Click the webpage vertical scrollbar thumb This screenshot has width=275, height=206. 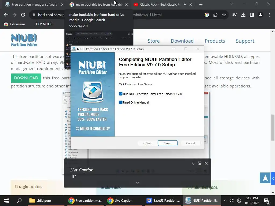click(x=273, y=127)
